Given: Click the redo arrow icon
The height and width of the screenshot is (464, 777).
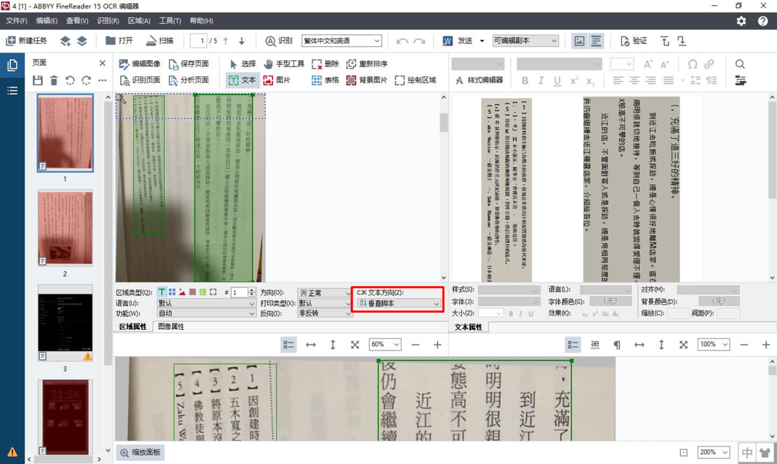Looking at the screenshot, I should pyautogui.click(x=419, y=41).
